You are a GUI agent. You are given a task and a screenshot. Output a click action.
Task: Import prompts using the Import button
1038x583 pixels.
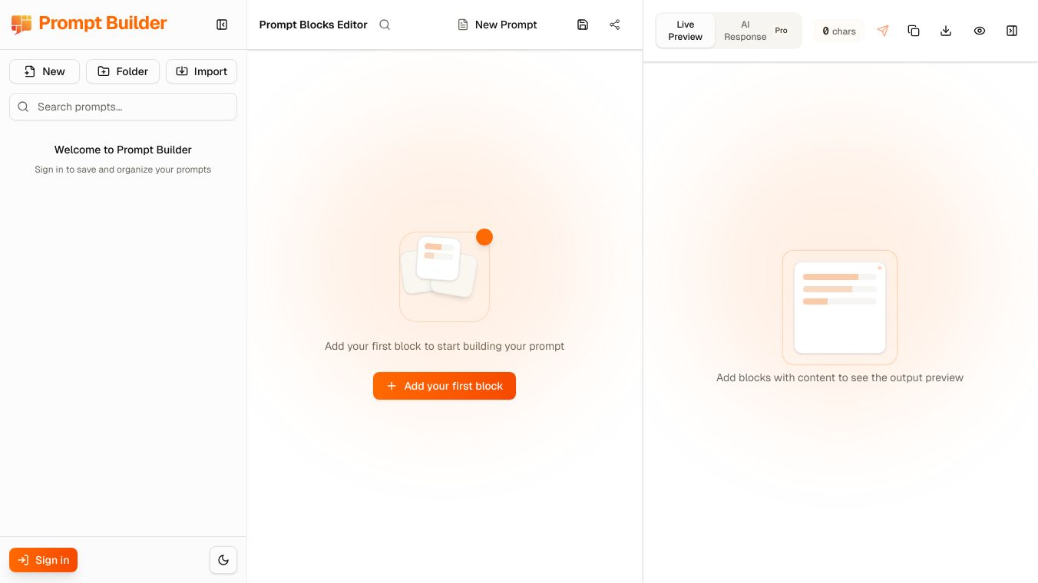(x=201, y=71)
